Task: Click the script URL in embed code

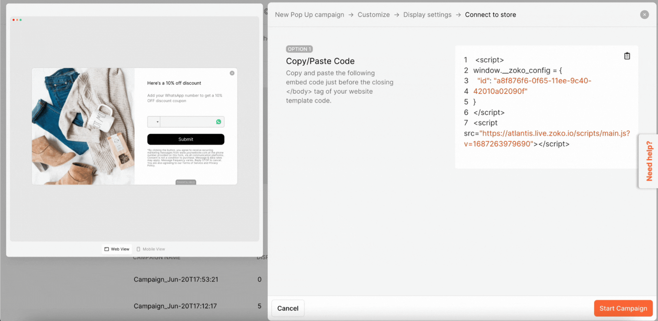Action: 547,139
